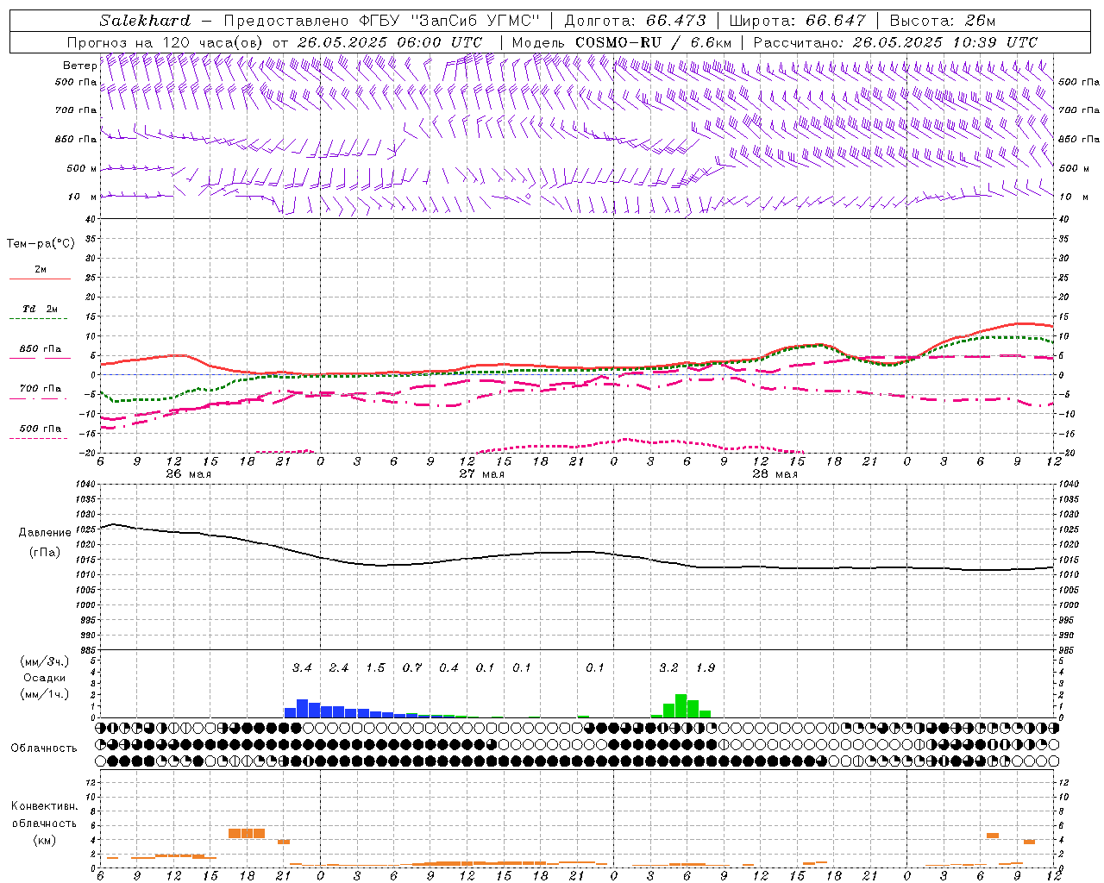Click the tallest green precipitation bar
Viewport: 1104px width, 883px height.
click(681, 706)
